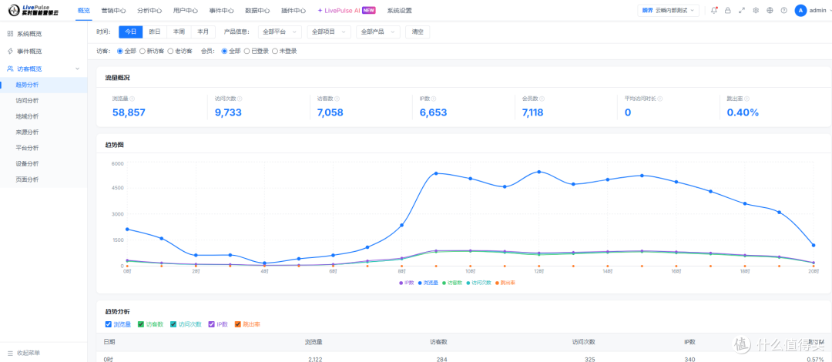
Task: Toggle 访问次数 series in chart legend
Action: click(x=478, y=283)
